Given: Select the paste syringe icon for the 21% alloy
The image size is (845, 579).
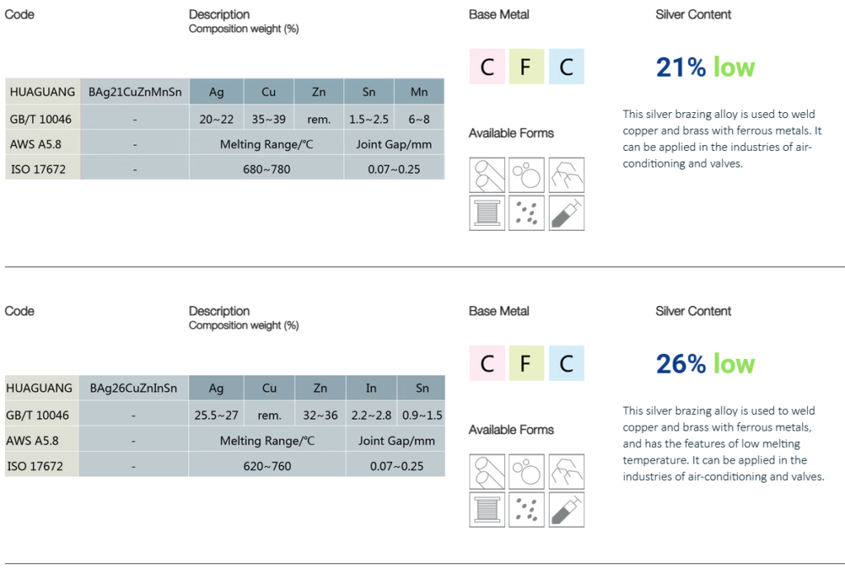Looking at the screenshot, I should click(566, 213).
